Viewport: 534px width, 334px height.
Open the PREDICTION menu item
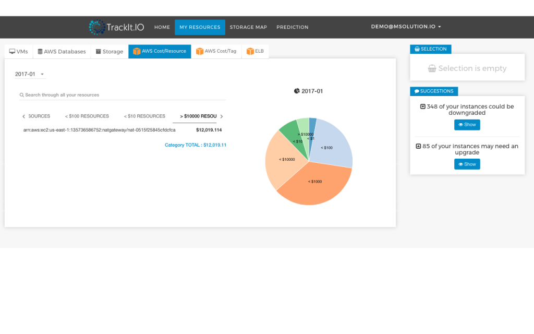click(292, 27)
